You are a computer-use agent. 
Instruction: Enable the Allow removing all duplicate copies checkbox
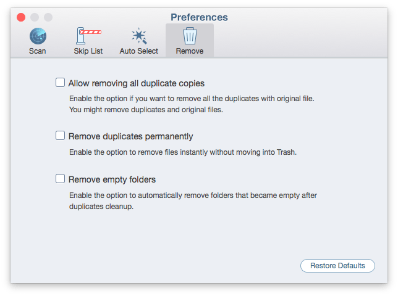(x=60, y=83)
